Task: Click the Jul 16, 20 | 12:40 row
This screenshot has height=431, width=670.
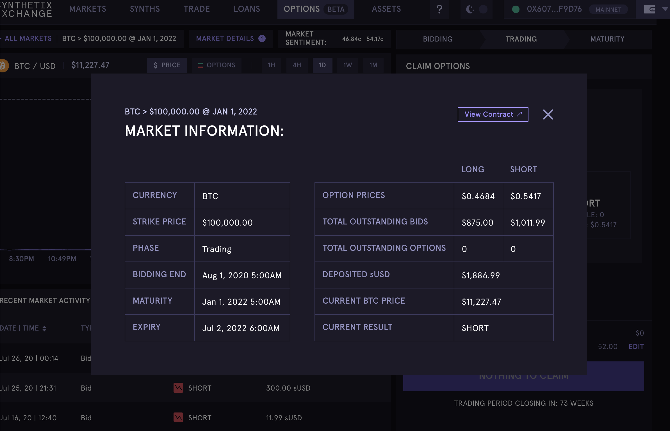Action: click(195, 418)
